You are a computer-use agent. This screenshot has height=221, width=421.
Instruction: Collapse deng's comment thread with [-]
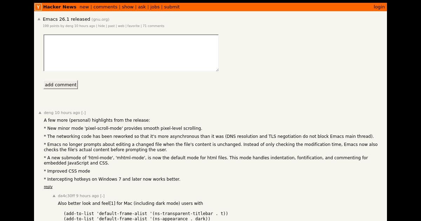pyautogui.click(x=83, y=113)
